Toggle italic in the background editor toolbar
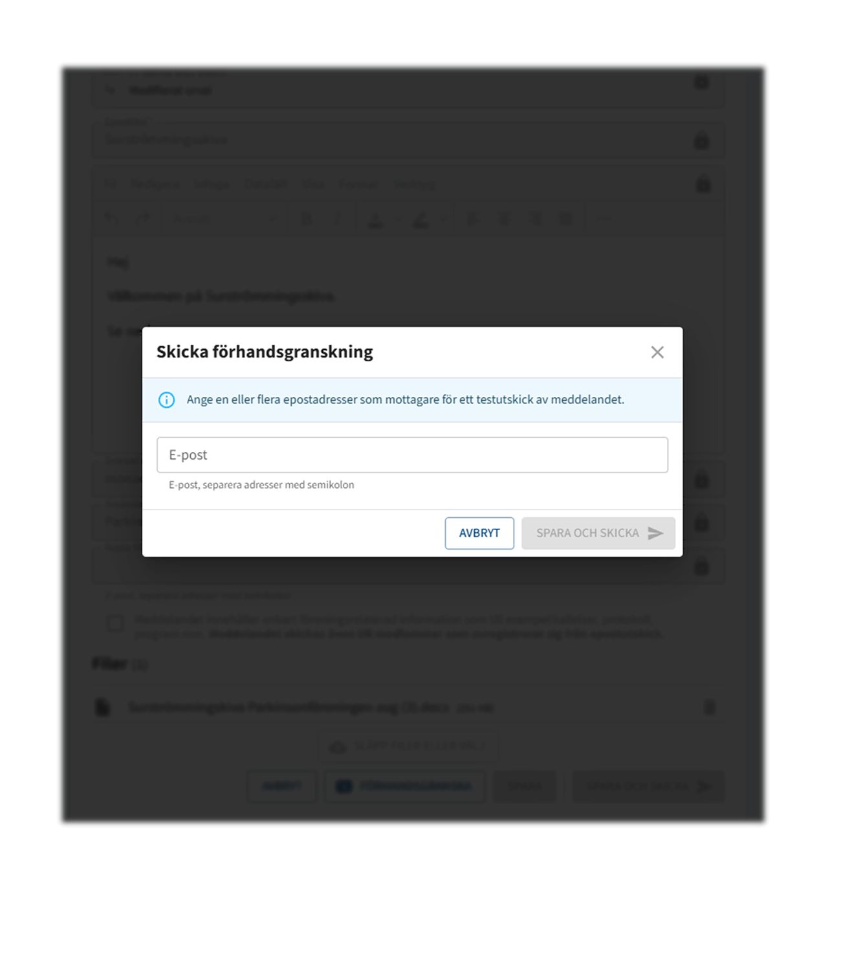The height and width of the screenshot is (971, 841). [337, 219]
